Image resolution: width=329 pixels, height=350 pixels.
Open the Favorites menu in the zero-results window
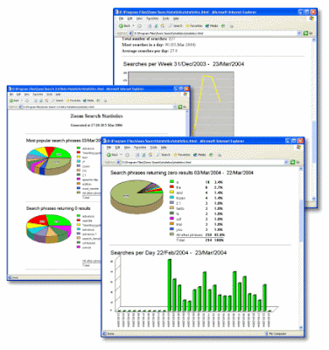140,148
